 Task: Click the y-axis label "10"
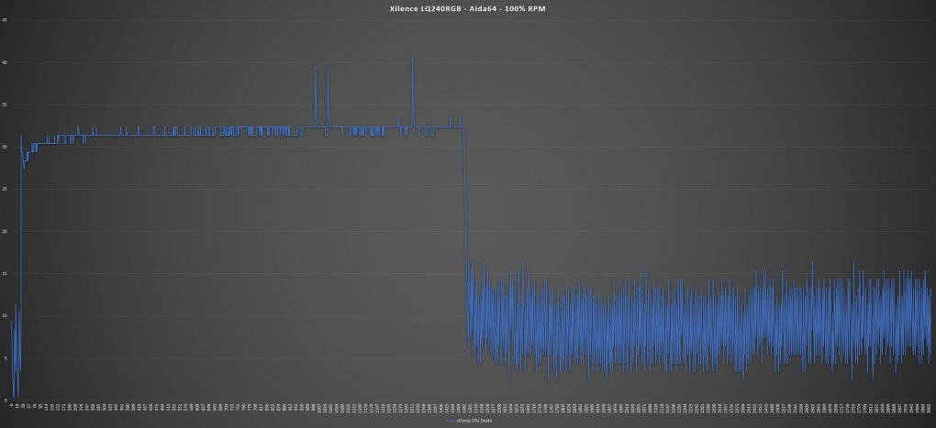pos(5,316)
